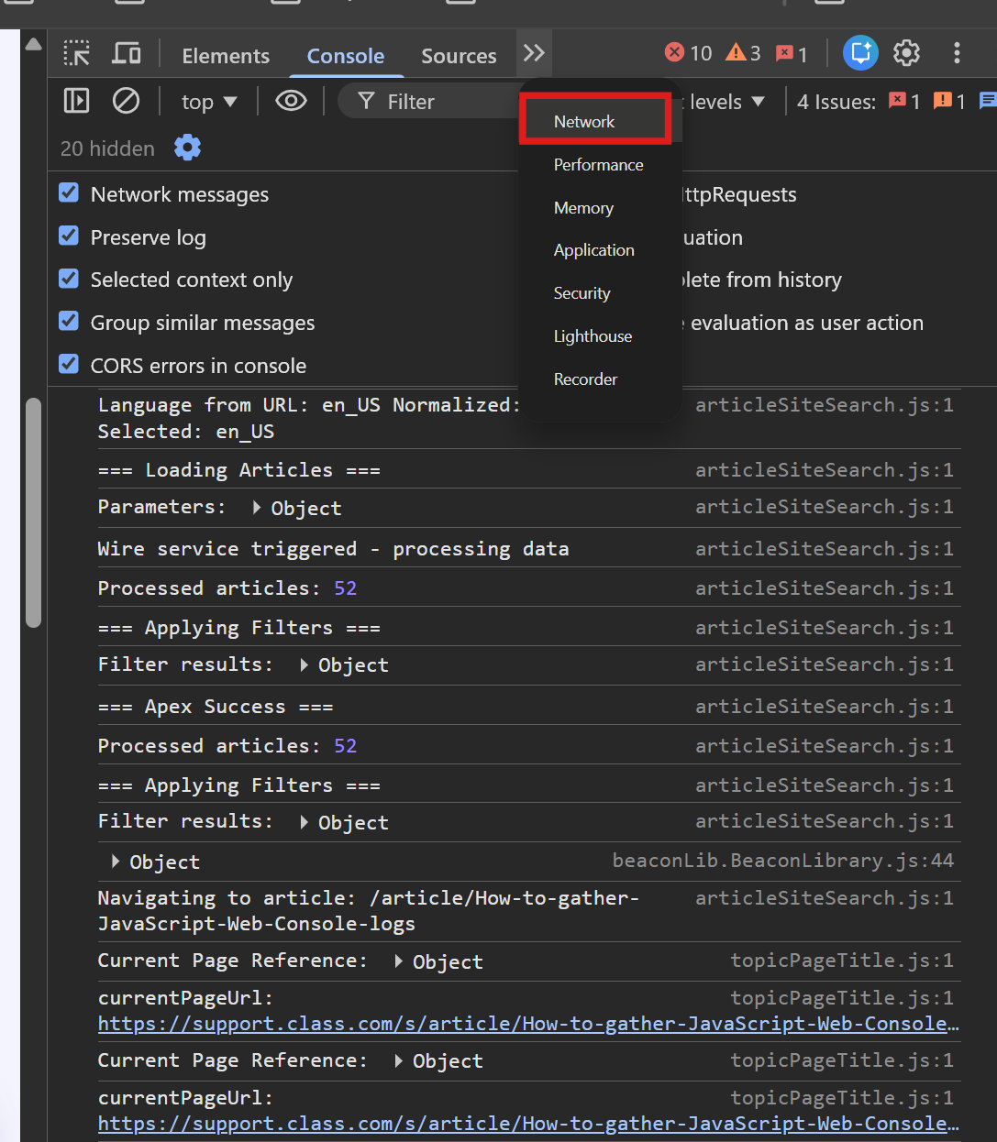Open the blue AI assistance icon
This screenshot has width=997, height=1142.
[x=860, y=53]
